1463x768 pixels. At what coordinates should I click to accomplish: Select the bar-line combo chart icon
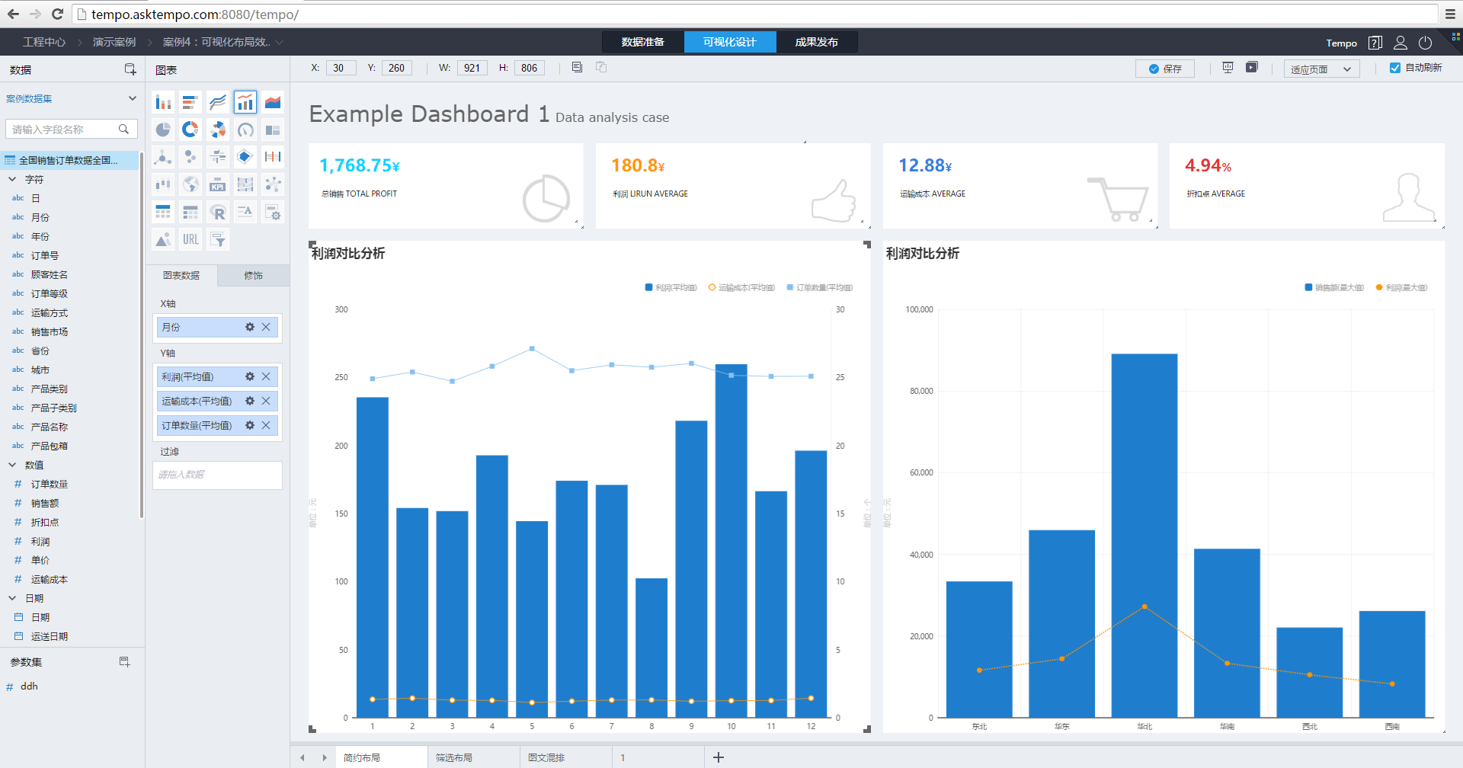[245, 102]
